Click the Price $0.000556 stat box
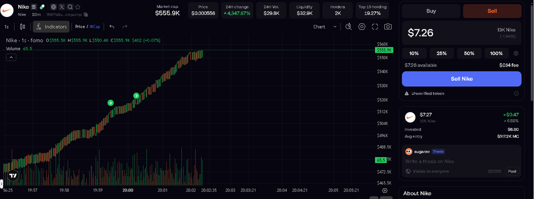The image size is (535, 199). click(x=203, y=10)
